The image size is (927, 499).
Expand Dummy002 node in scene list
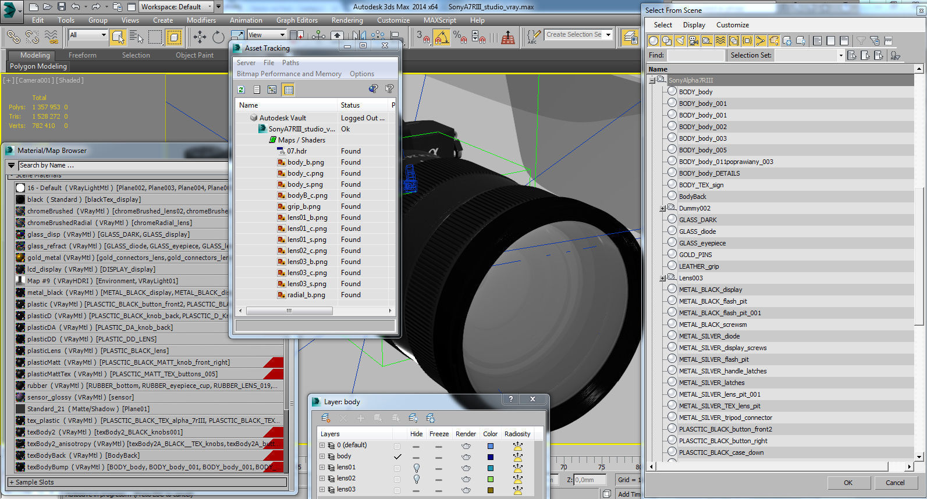point(663,208)
